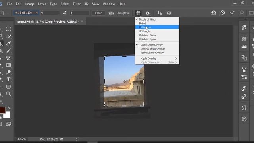
Task: Open the Edit menu
Action: [19, 4]
